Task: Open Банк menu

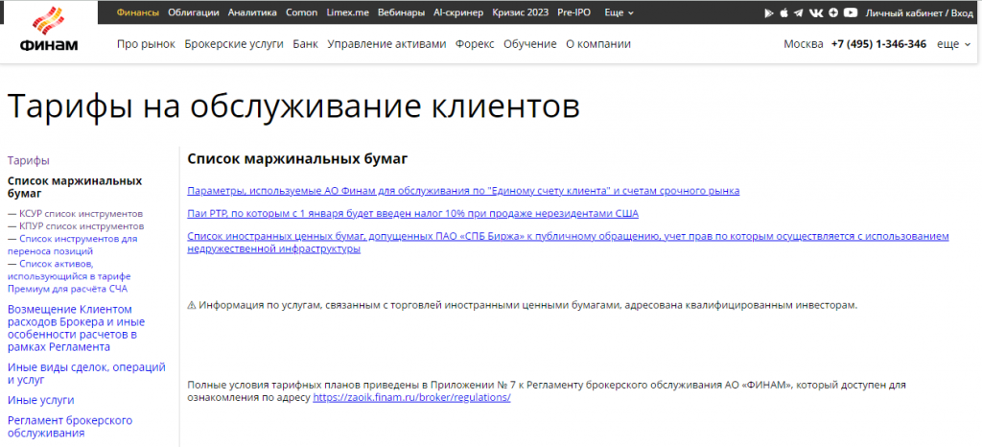Action: point(305,44)
